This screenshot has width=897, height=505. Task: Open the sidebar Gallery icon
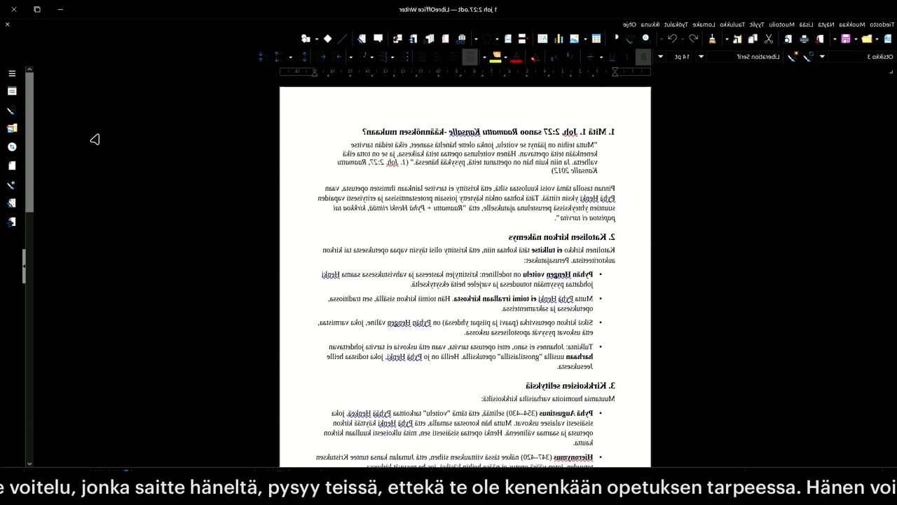[12, 128]
